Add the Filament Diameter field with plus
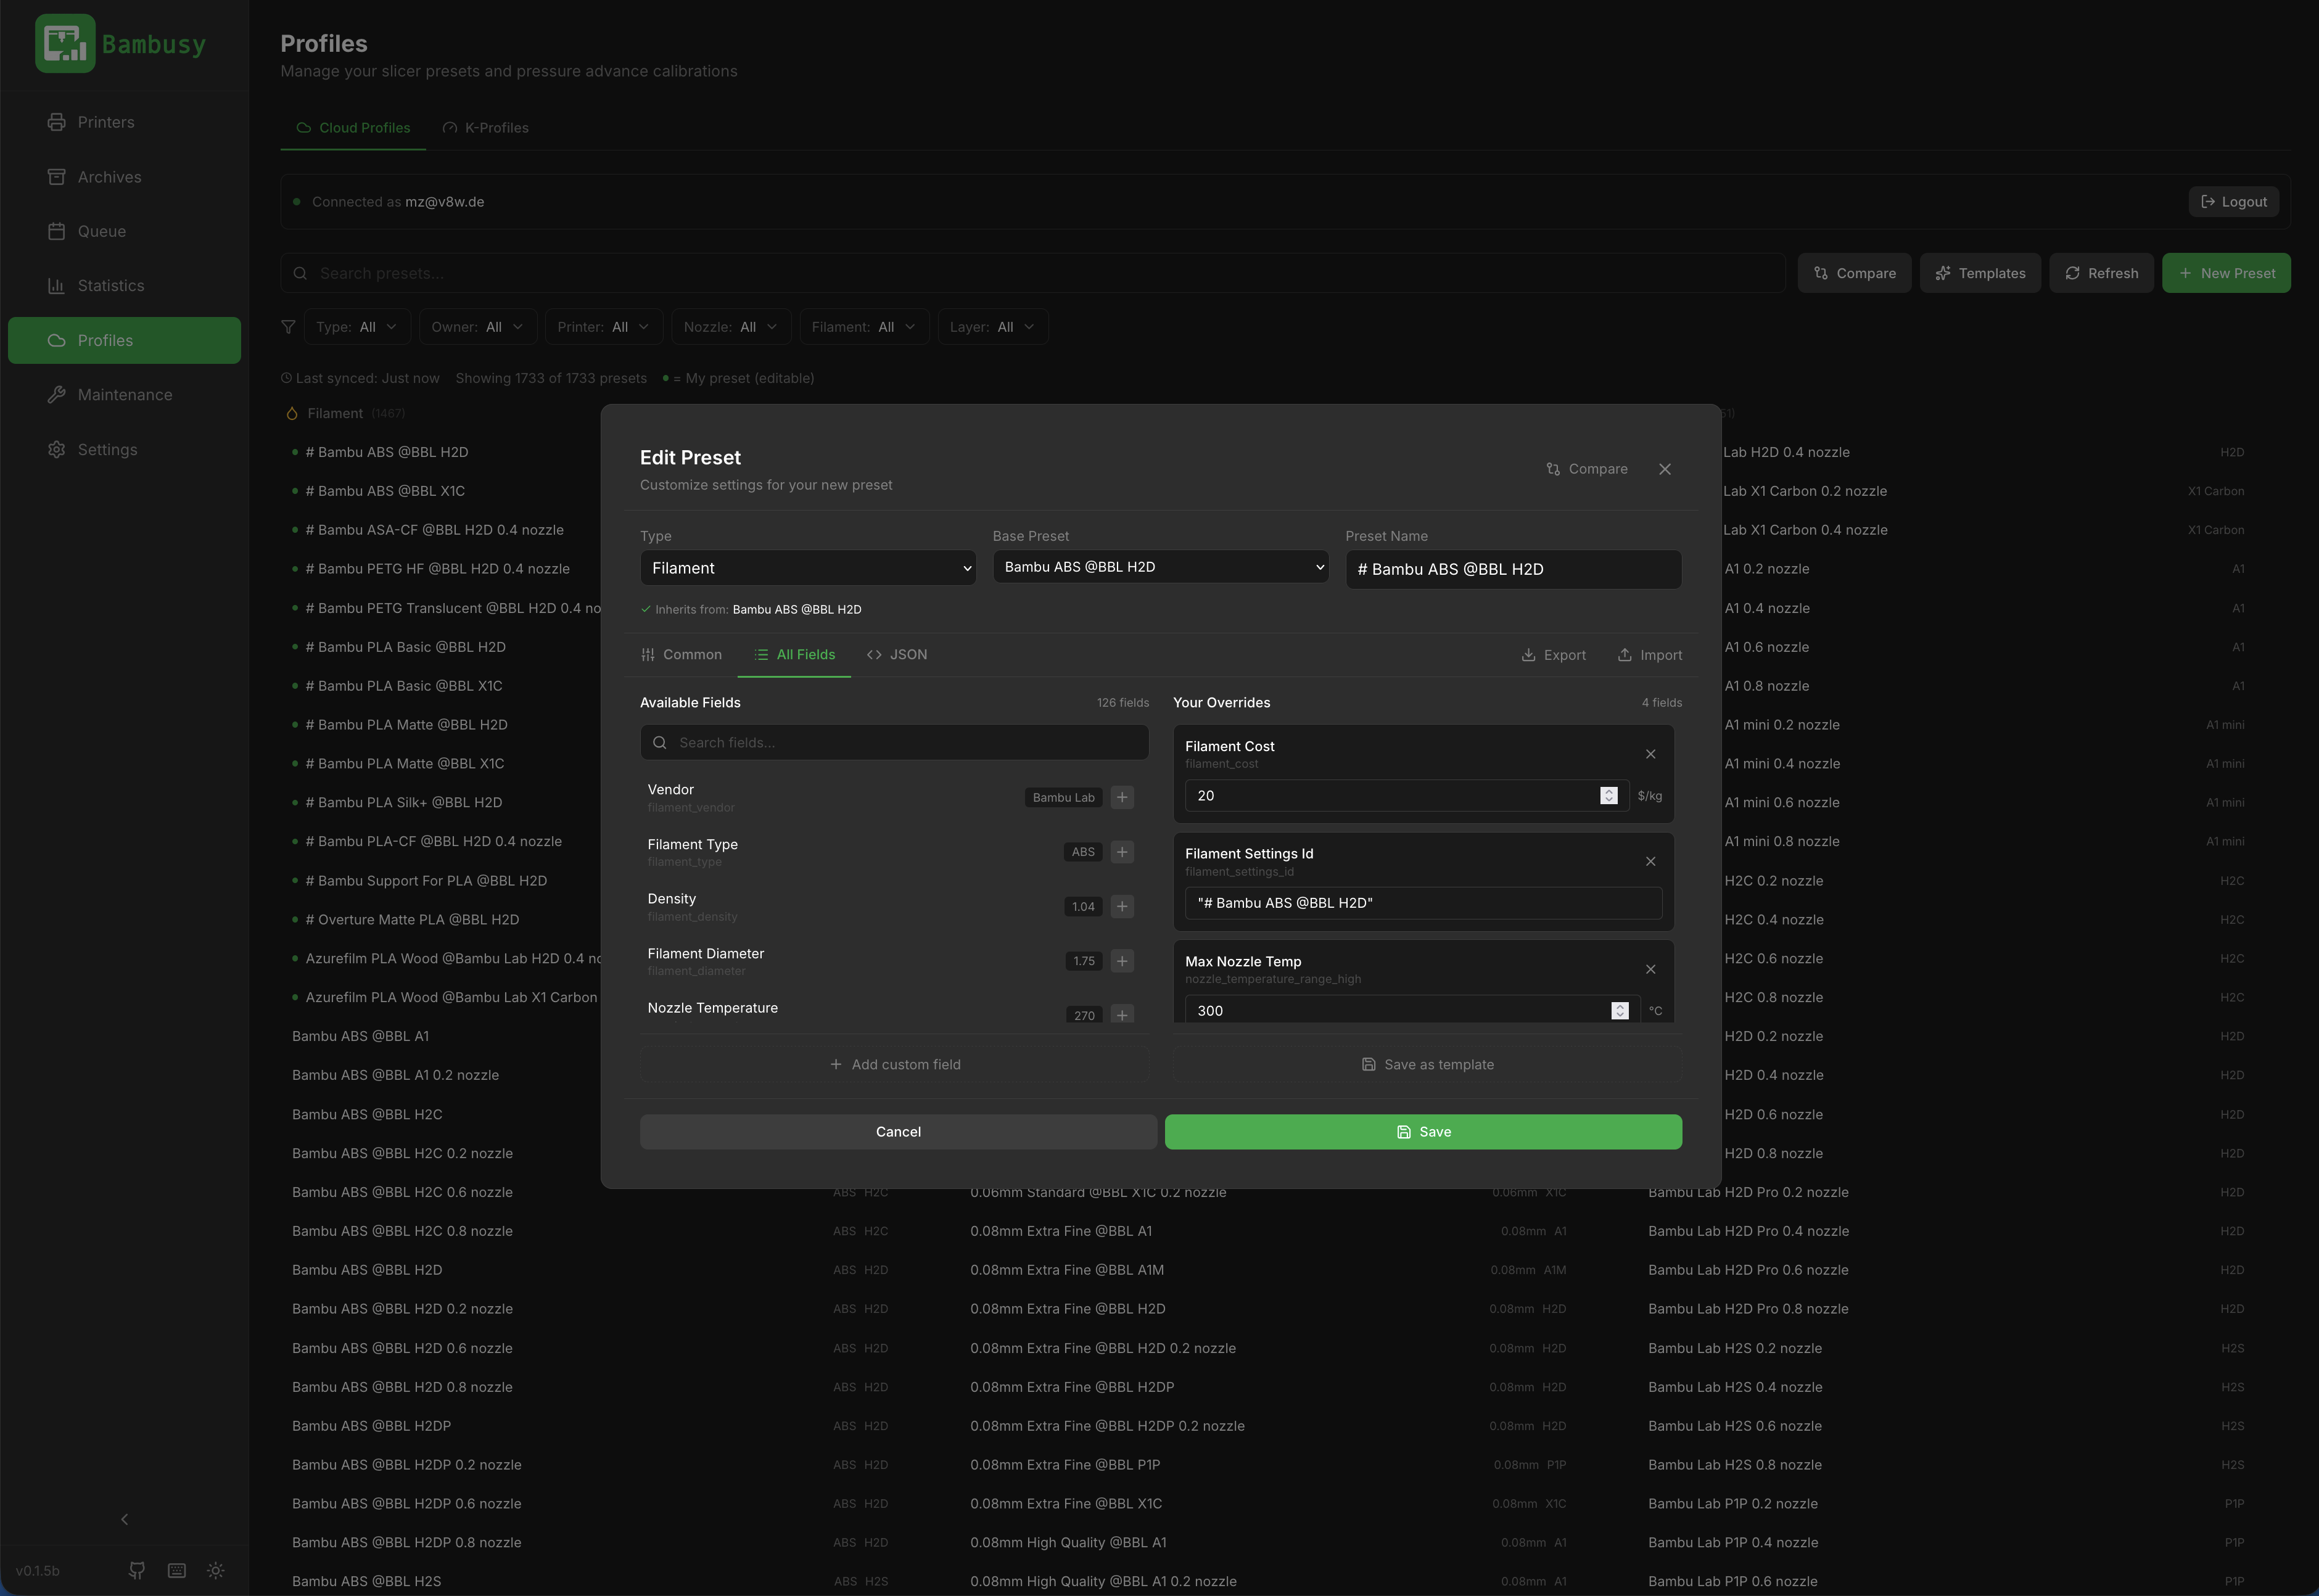 1122,961
